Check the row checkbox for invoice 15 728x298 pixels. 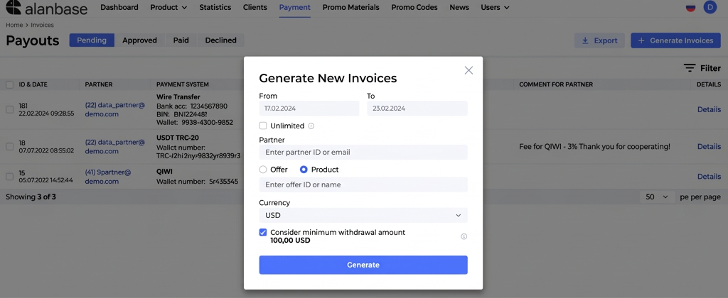9,176
